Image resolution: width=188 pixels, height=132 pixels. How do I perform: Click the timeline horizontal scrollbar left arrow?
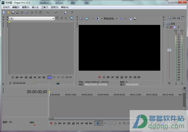point(50,119)
